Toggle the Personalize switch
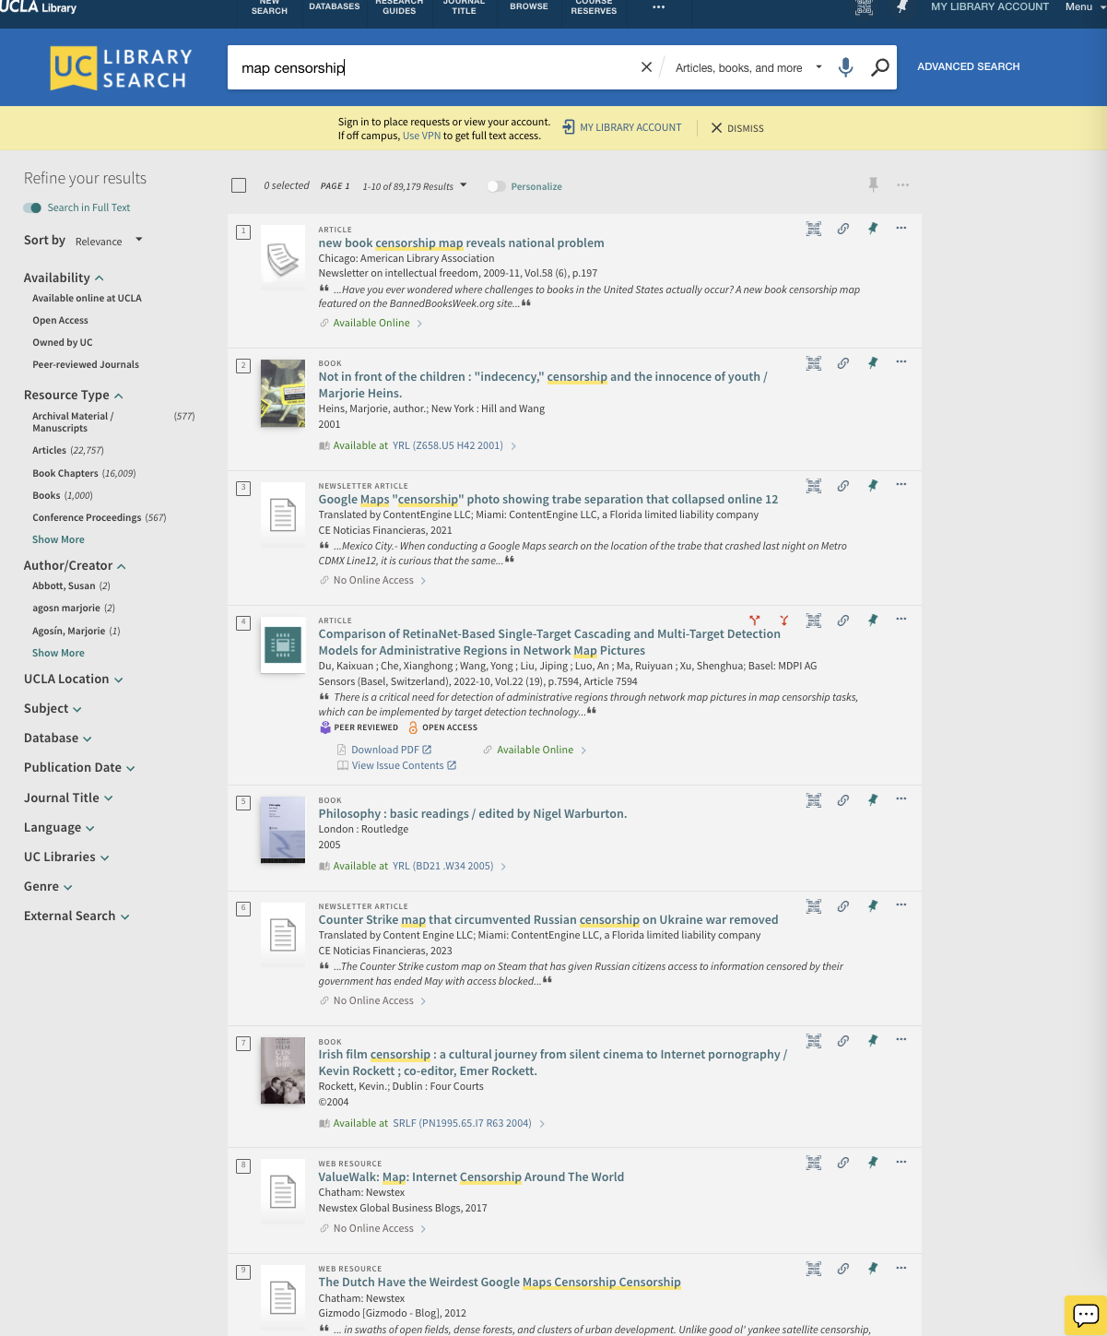This screenshot has height=1336, width=1107. coord(496,186)
